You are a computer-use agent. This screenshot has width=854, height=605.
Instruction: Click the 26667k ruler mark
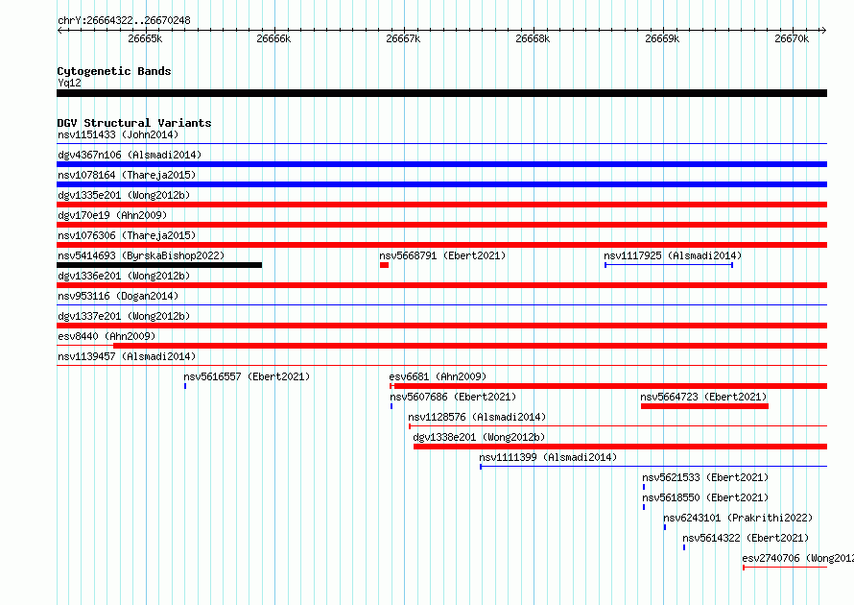[404, 38]
